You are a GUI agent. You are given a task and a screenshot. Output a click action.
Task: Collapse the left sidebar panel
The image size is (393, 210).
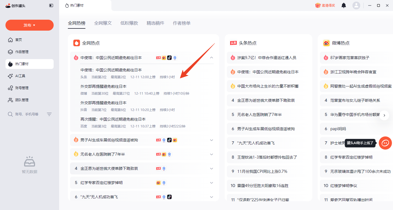[51, 5]
